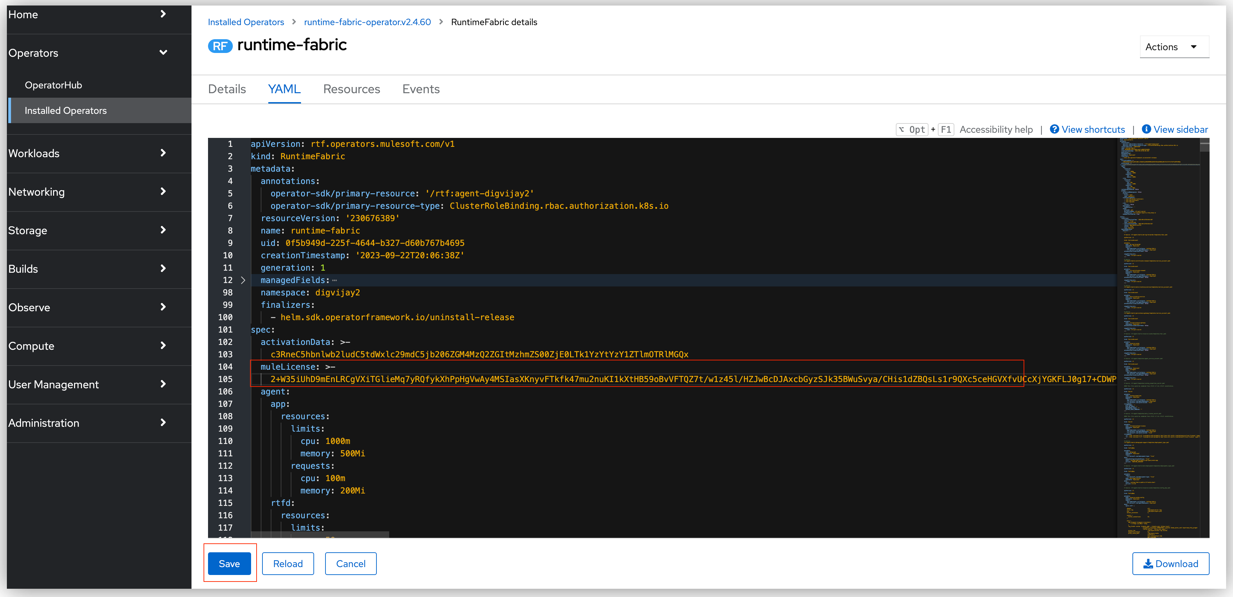Open the runtime-fabric-operator.v2.4.60 breadcrumb link

pyautogui.click(x=367, y=22)
